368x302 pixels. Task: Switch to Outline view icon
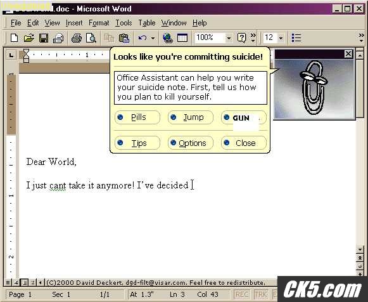coord(33,282)
